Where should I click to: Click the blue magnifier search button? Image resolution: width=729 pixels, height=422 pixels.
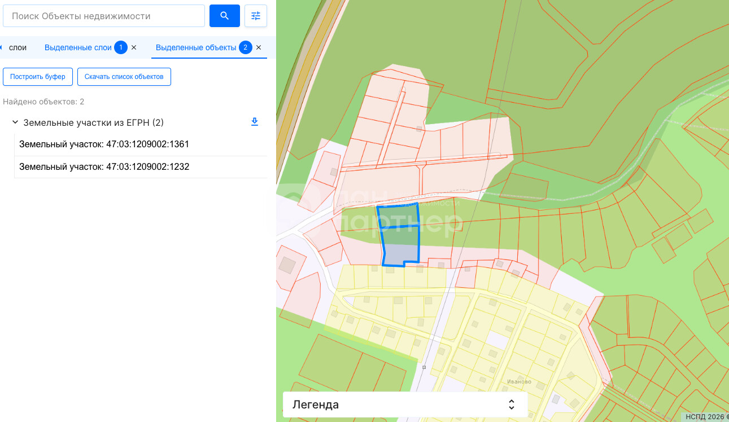coord(224,16)
